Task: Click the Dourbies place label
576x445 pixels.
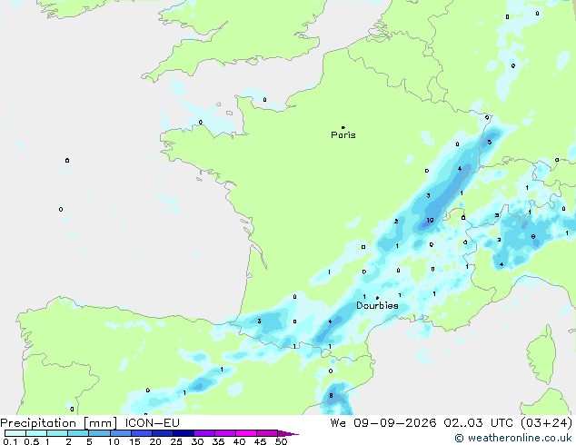Action: click(x=377, y=305)
